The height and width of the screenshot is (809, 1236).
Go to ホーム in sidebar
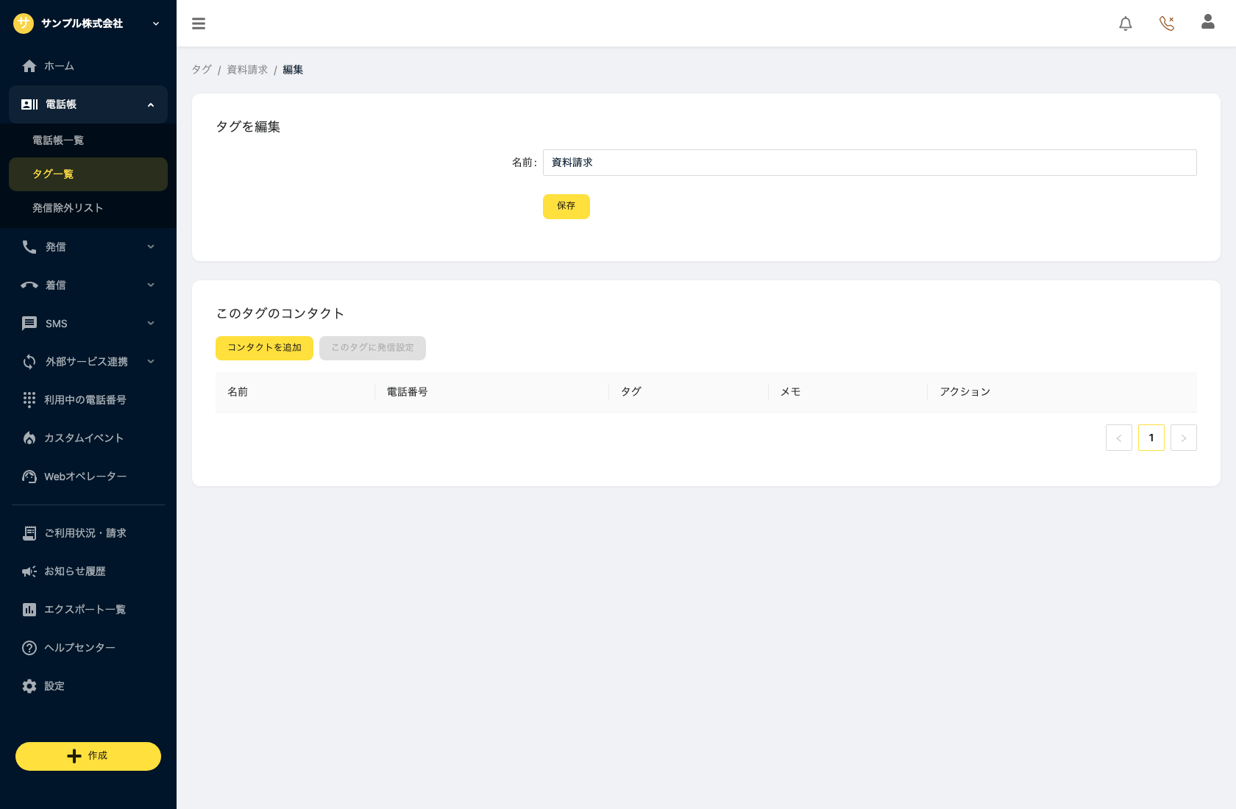(88, 66)
